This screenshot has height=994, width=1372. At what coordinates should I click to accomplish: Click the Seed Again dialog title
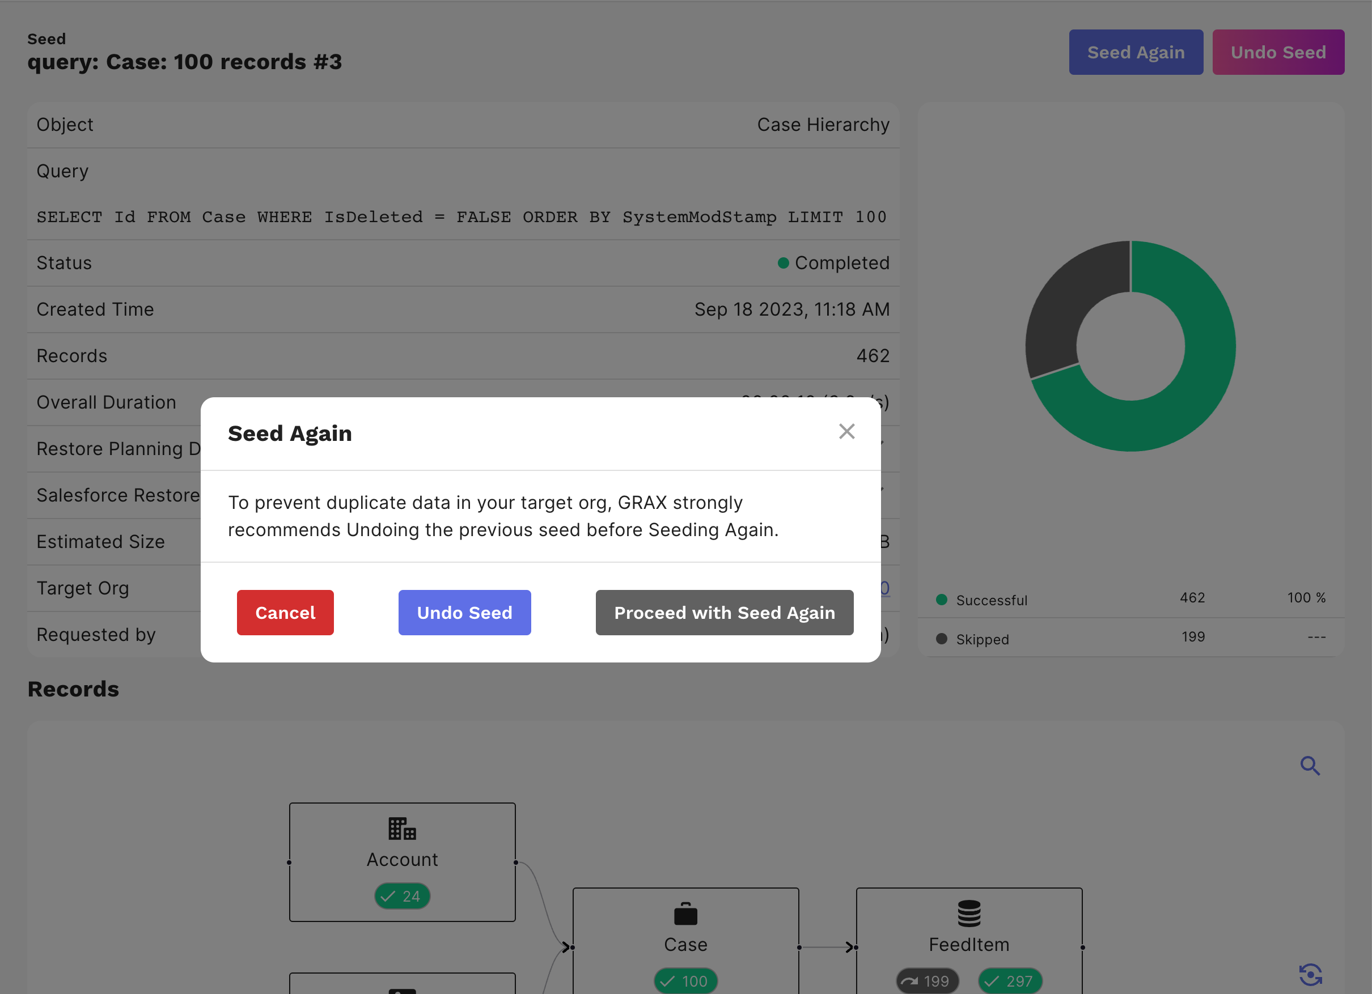(x=290, y=434)
